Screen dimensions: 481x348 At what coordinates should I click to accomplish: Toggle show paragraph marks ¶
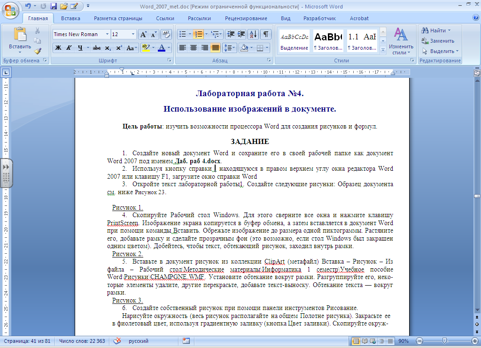(266, 34)
